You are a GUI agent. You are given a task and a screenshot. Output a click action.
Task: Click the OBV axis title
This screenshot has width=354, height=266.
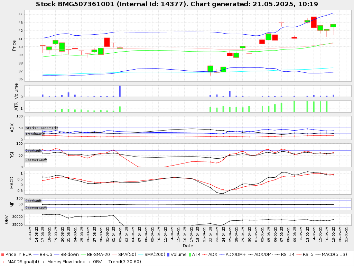coord(6,220)
